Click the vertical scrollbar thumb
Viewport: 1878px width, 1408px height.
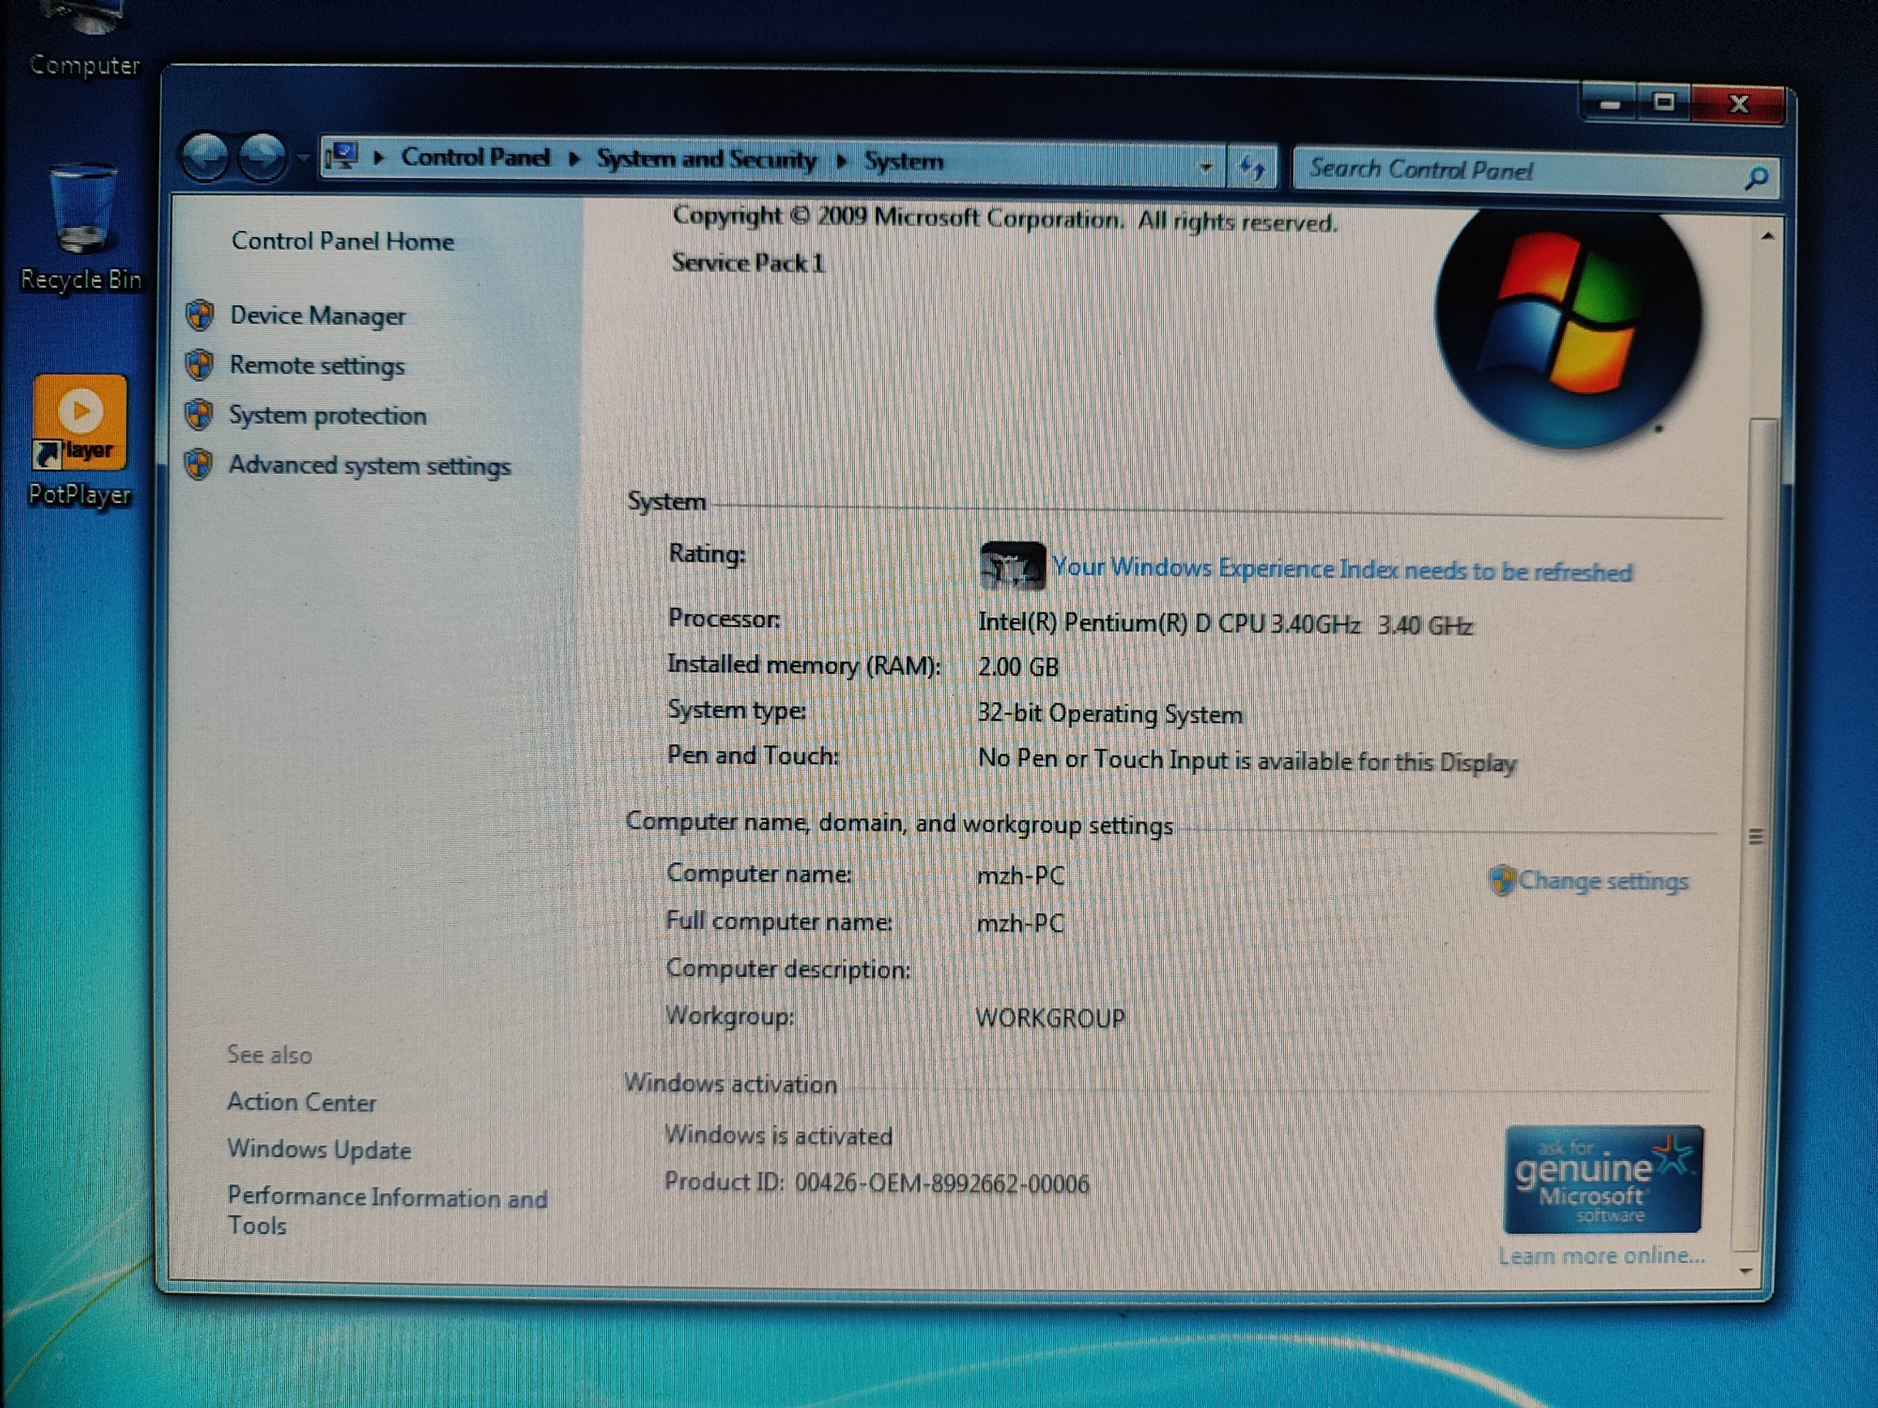coord(1755,836)
